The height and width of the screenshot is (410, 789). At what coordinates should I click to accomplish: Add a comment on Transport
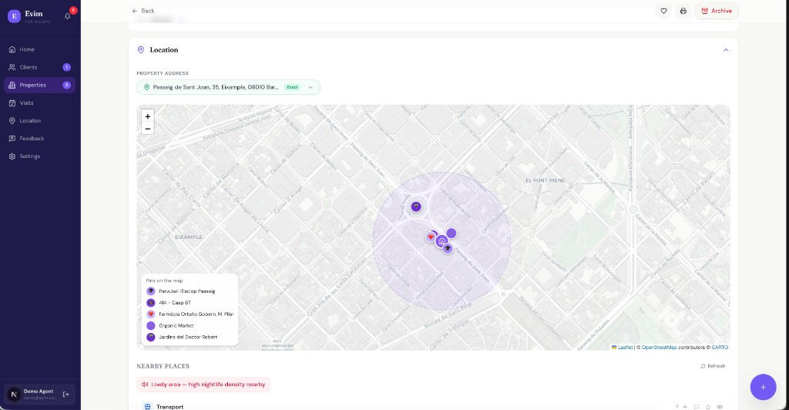click(x=697, y=406)
